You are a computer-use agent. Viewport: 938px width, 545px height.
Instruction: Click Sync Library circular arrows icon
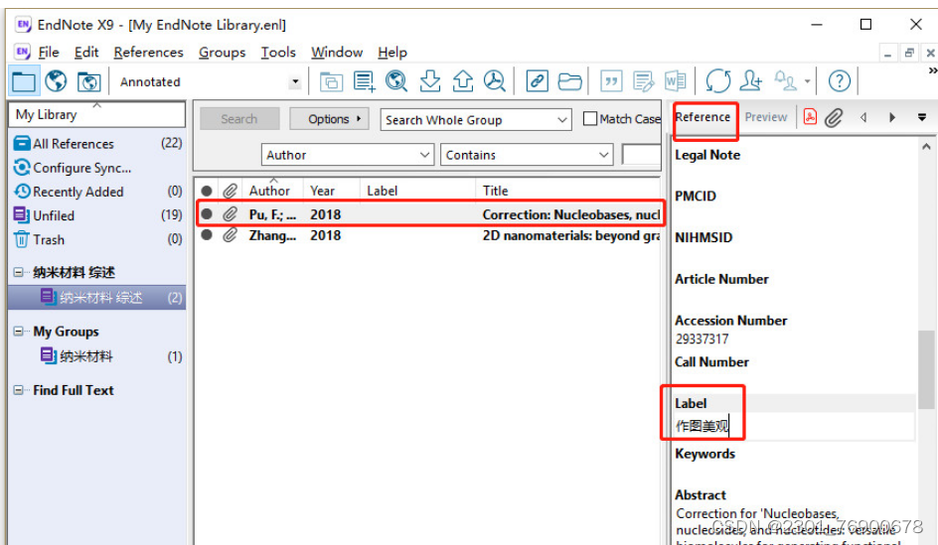coord(717,81)
